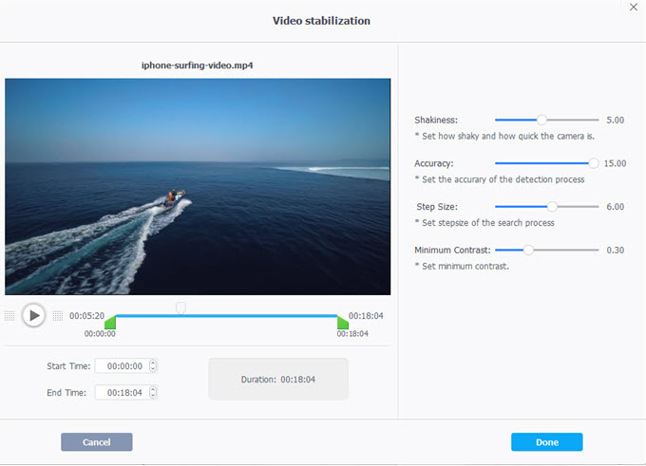Click the current time 00:05:20 label
Screen dimensions: 646x466
click(x=87, y=316)
